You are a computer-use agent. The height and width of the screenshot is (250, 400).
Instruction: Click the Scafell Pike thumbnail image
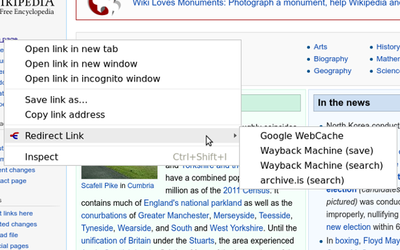tap(119, 172)
